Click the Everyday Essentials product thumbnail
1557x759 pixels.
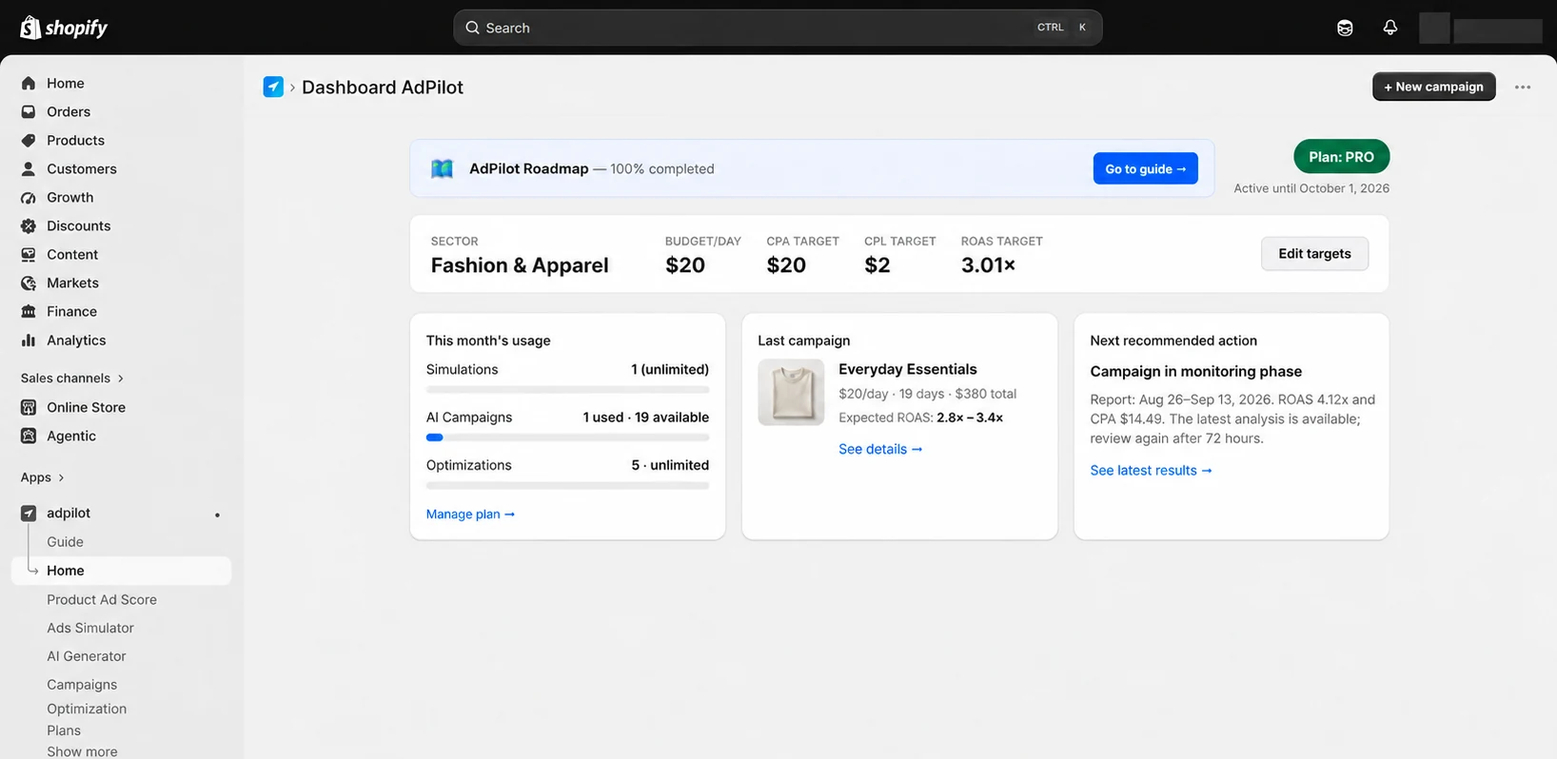click(791, 392)
